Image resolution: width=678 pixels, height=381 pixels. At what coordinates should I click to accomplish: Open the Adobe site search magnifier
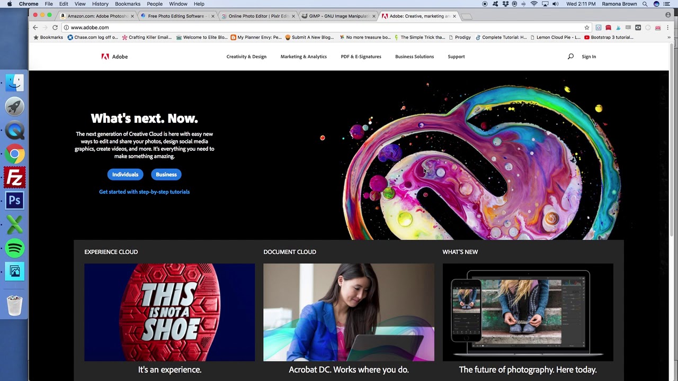570,57
